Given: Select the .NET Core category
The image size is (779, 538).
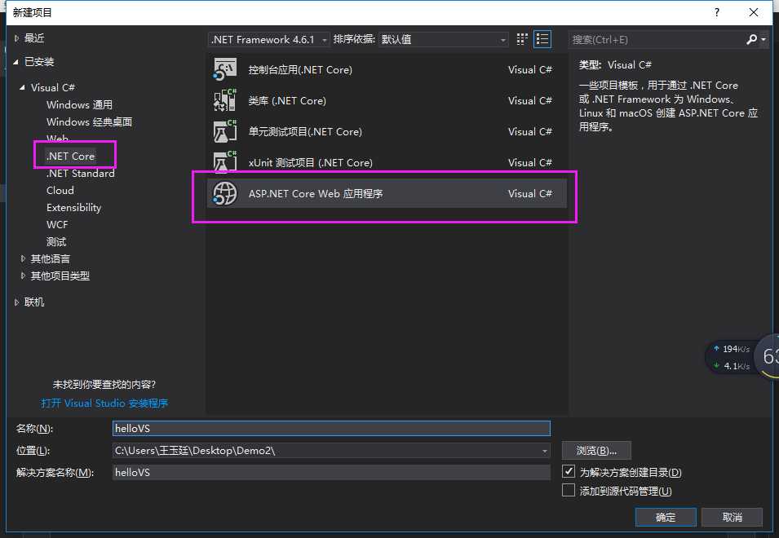Looking at the screenshot, I should tap(70, 156).
